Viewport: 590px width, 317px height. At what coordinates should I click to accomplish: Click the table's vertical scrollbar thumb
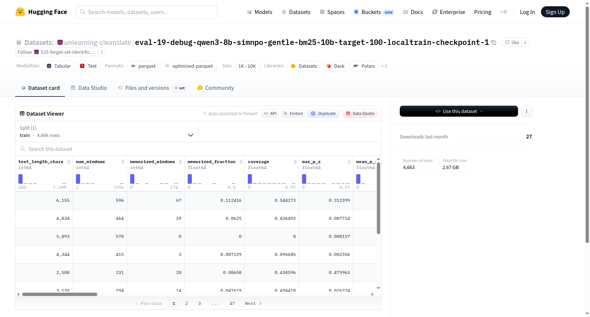tap(378, 198)
